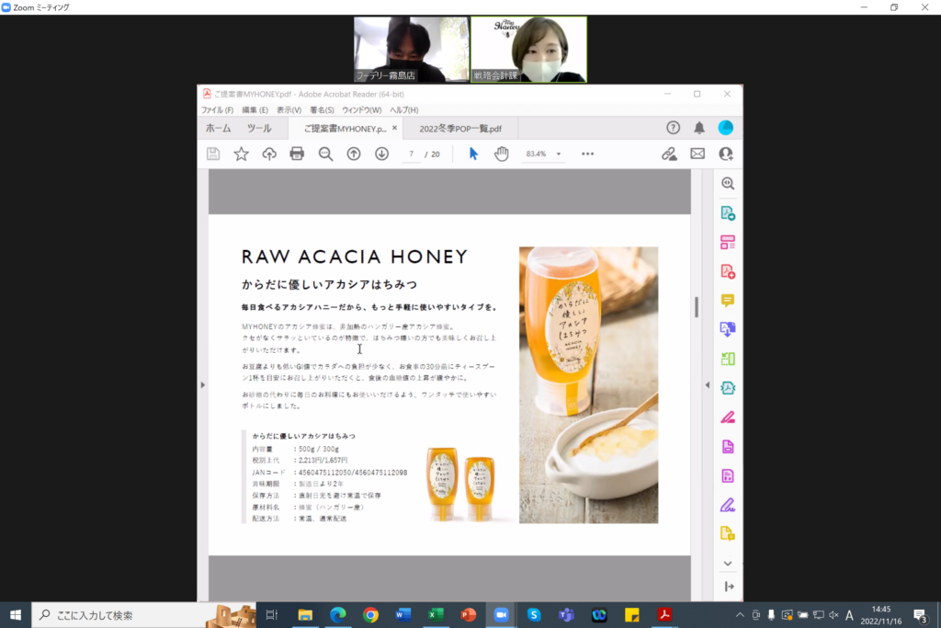Click the page number input field
The width and height of the screenshot is (941, 628).
click(411, 154)
